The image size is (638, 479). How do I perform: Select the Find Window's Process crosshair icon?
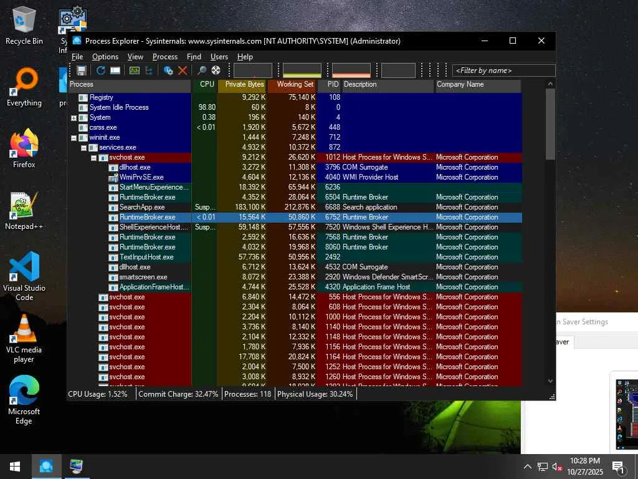coord(216,70)
